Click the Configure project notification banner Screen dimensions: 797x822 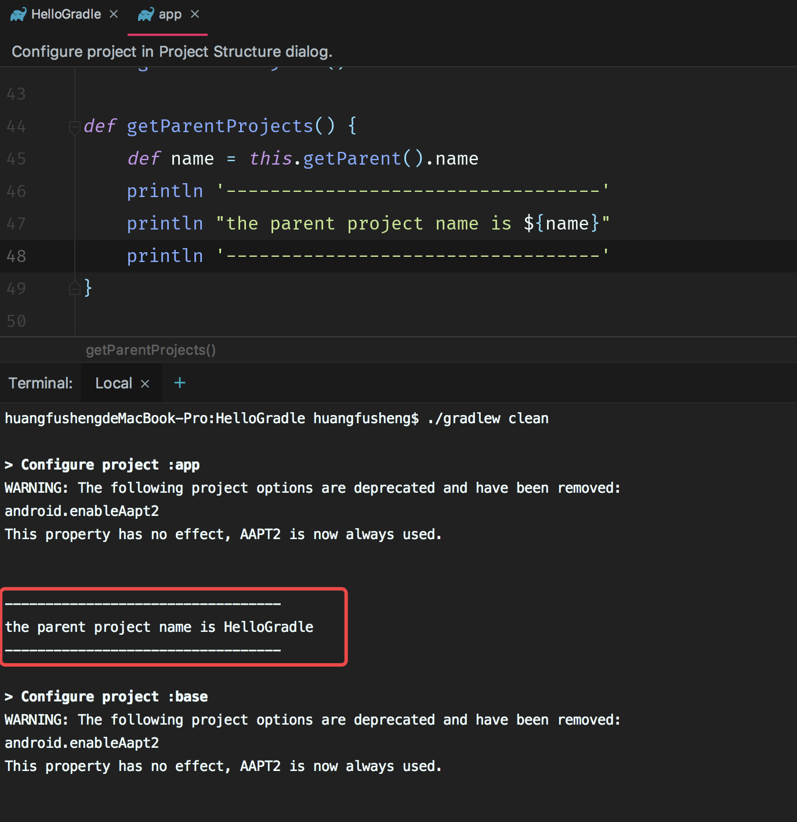(x=398, y=52)
